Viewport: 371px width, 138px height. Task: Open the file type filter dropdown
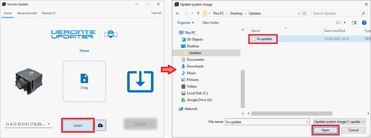coord(339,122)
